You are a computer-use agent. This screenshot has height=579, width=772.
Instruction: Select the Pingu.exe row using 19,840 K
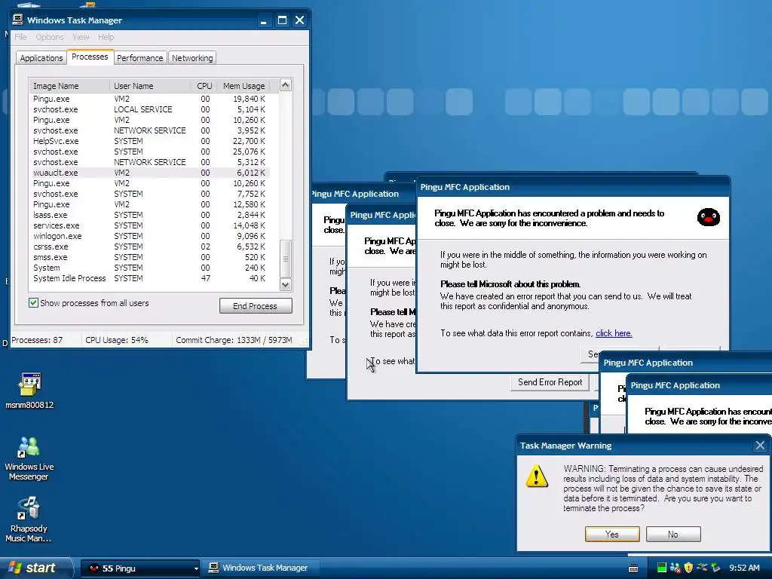click(150, 99)
